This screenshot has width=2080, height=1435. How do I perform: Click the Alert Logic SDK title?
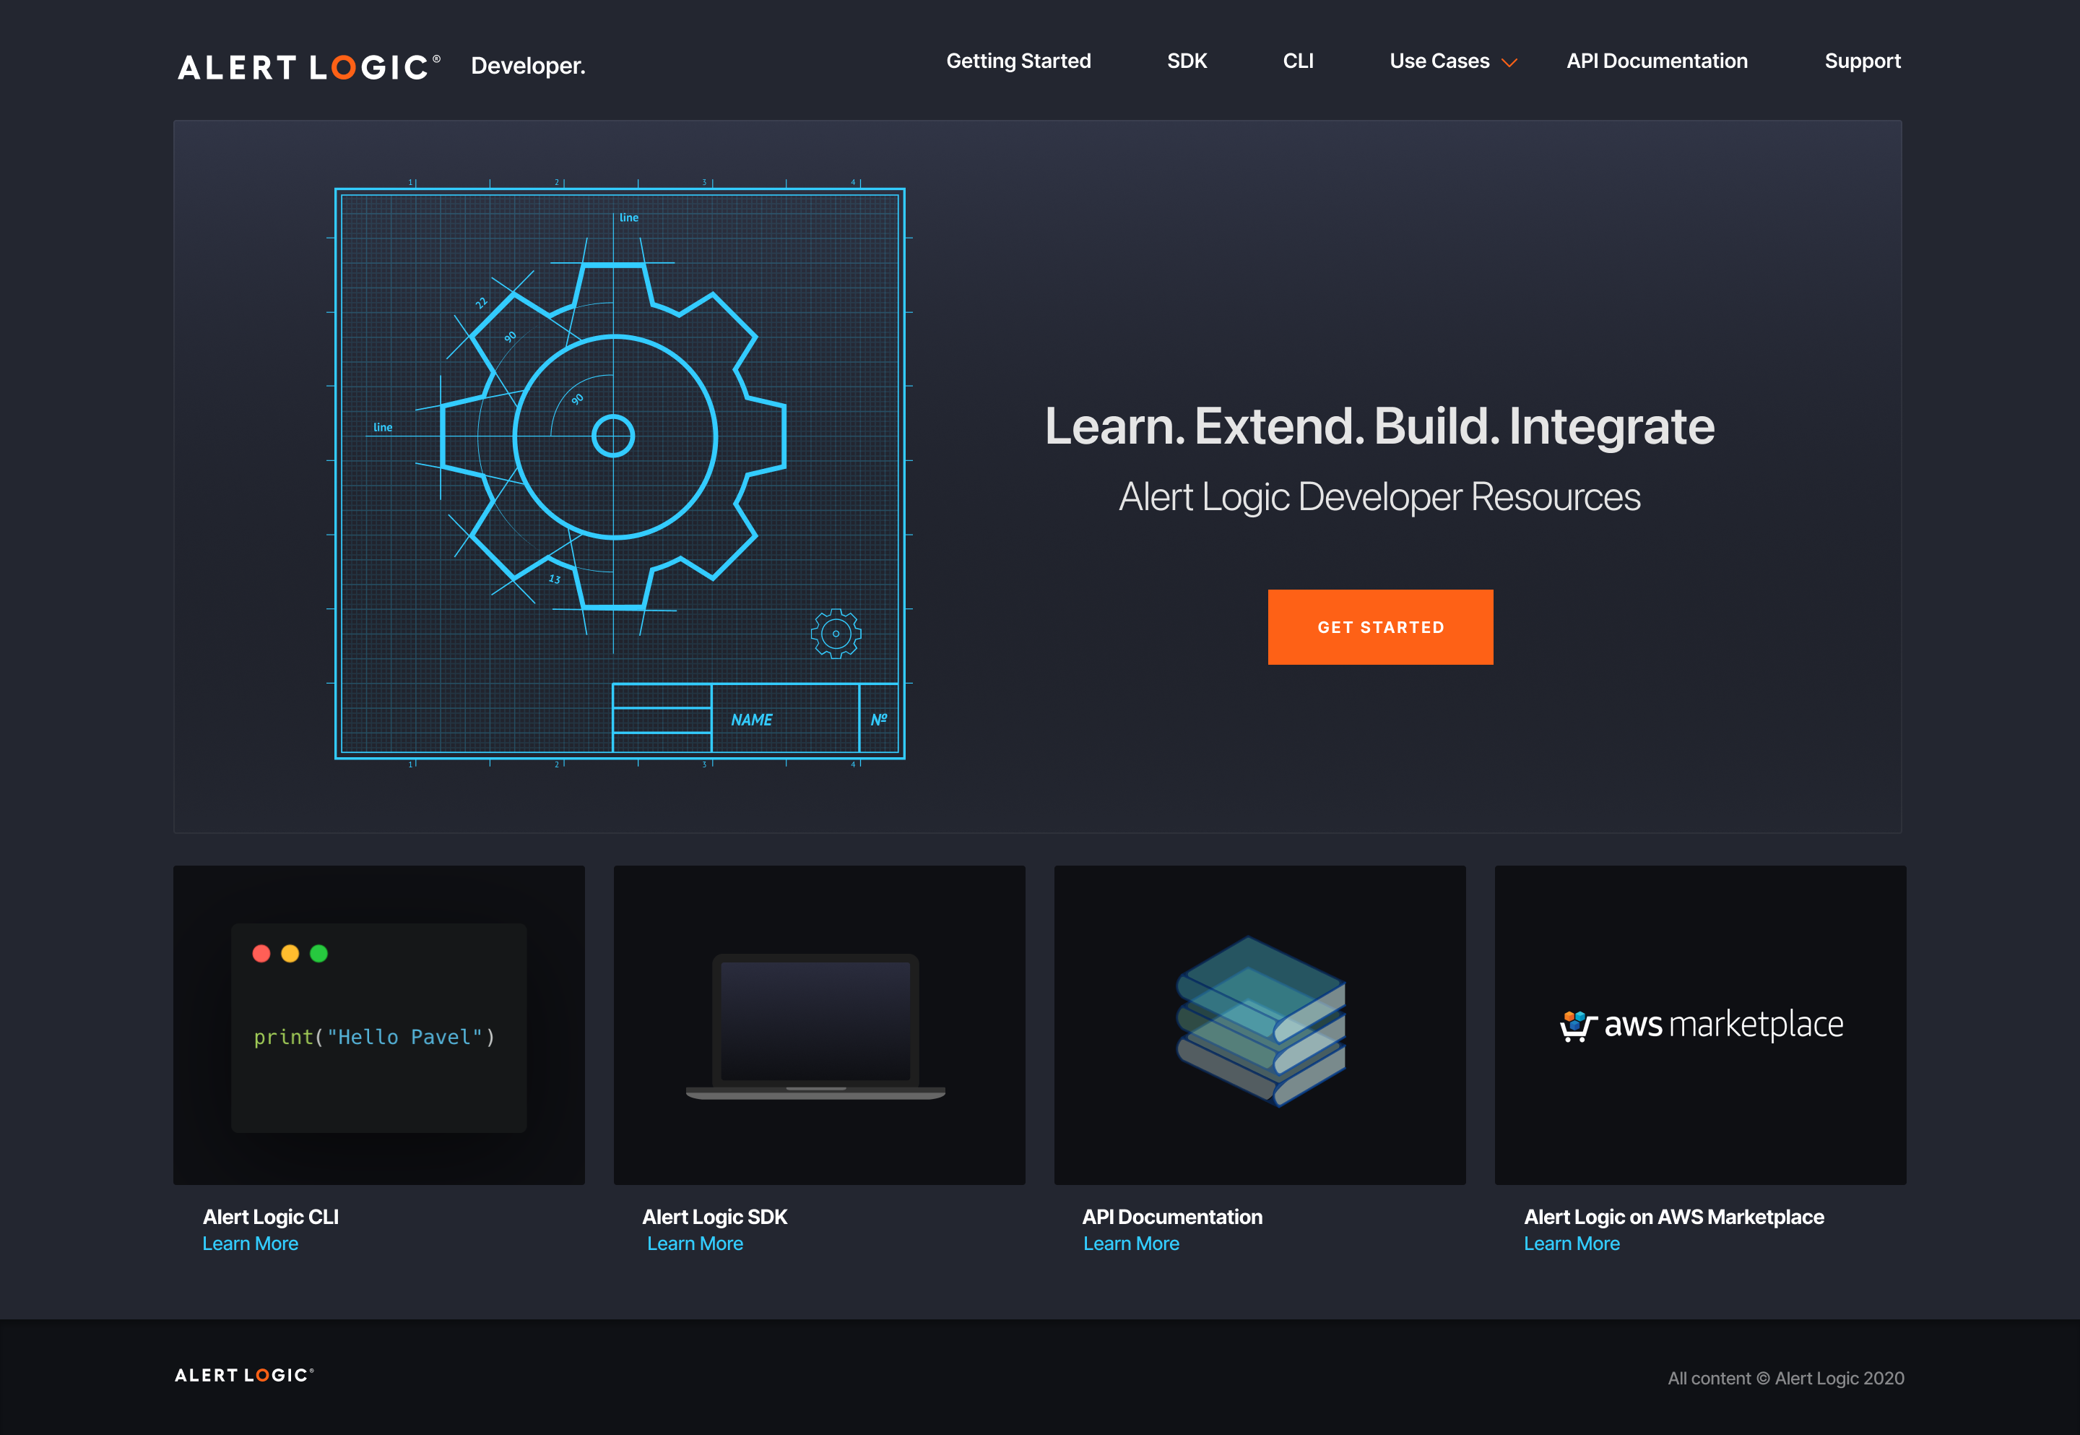coord(714,1217)
